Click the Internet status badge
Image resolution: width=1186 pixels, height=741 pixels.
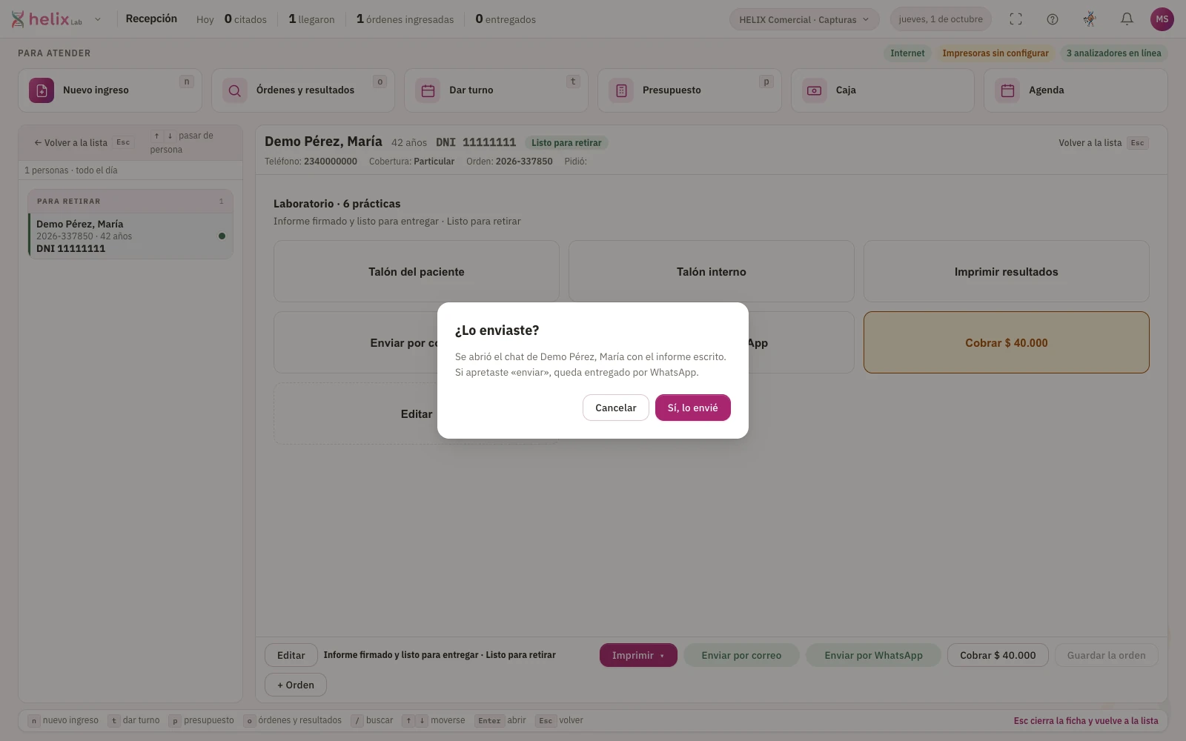point(907,53)
